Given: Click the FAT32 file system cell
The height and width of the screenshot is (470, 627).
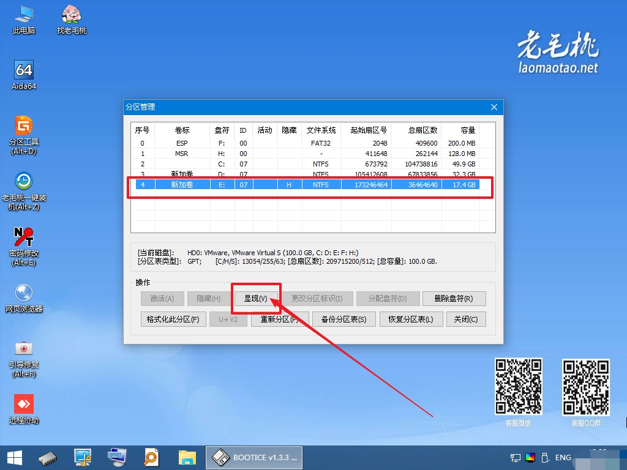Looking at the screenshot, I should click(x=321, y=143).
